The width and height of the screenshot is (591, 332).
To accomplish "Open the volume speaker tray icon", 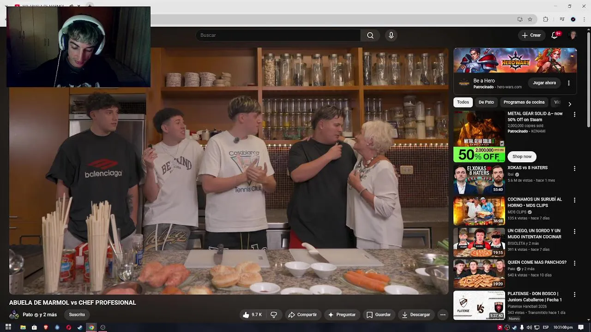I will click(x=529, y=328).
